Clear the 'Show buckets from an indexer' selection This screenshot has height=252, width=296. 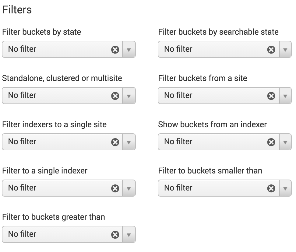click(271, 142)
